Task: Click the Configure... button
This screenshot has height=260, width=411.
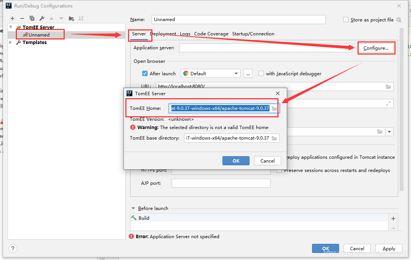Action: point(376,48)
